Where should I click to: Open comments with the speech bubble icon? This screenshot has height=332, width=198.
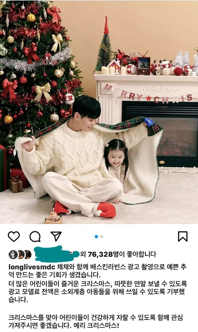pos(35,237)
